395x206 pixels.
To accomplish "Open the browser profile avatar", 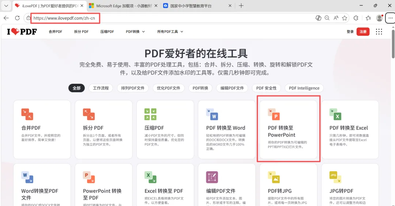I will tap(379, 18).
